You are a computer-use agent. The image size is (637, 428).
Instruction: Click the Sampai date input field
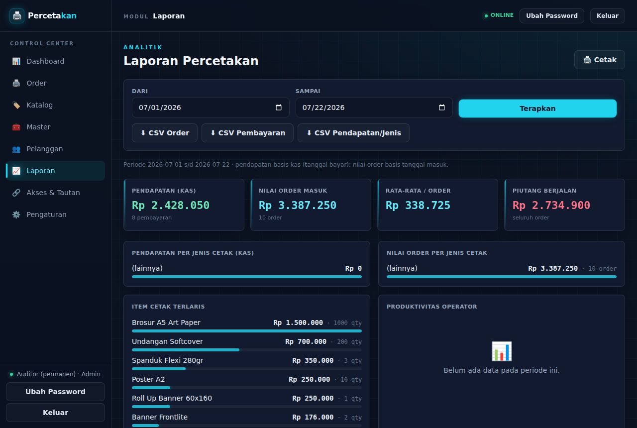pyautogui.click(x=374, y=107)
